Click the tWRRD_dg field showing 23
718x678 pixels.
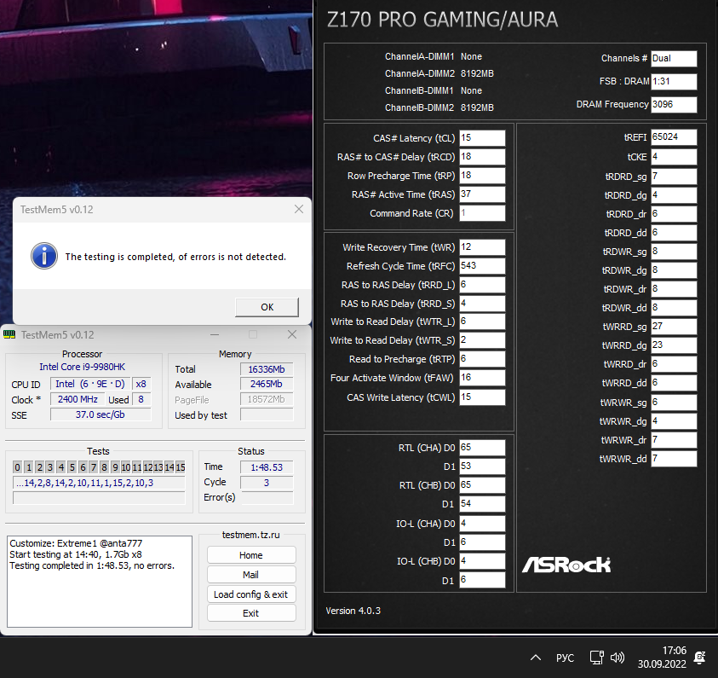pyautogui.click(x=674, y=345)
